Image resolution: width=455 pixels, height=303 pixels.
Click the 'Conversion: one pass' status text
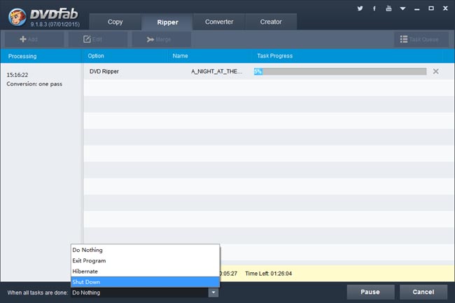(34, 84)
